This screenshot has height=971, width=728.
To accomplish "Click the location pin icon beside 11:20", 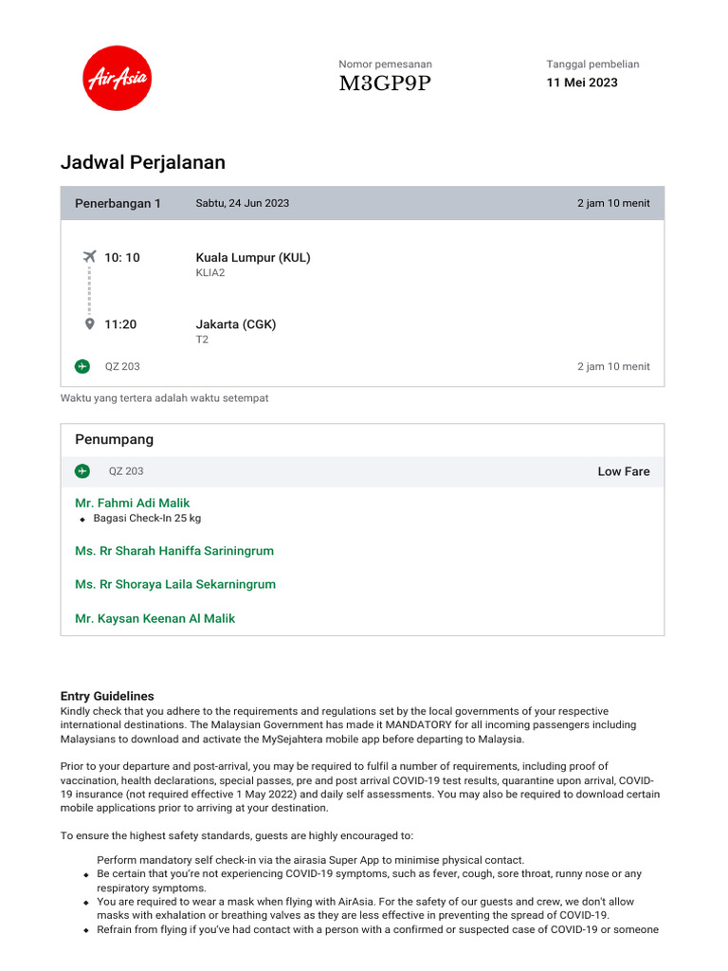I will click(x=89, y=323).
